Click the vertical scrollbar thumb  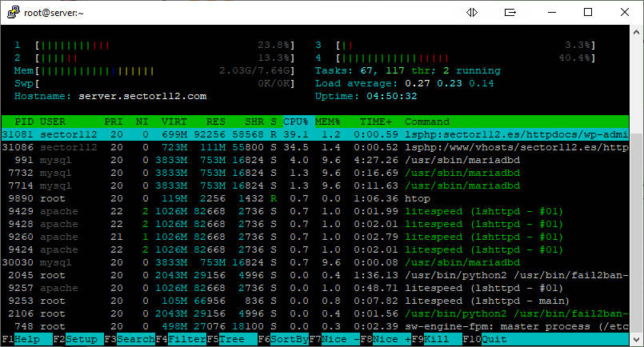tap(637, 233)
